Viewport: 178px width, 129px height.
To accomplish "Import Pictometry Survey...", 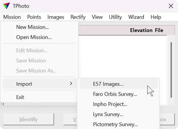I will [118, 124].
